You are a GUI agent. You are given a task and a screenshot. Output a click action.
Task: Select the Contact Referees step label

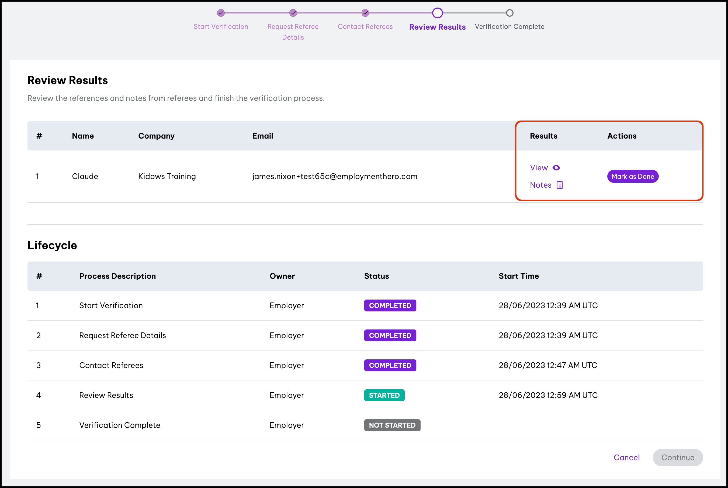(x=365, y=27)
